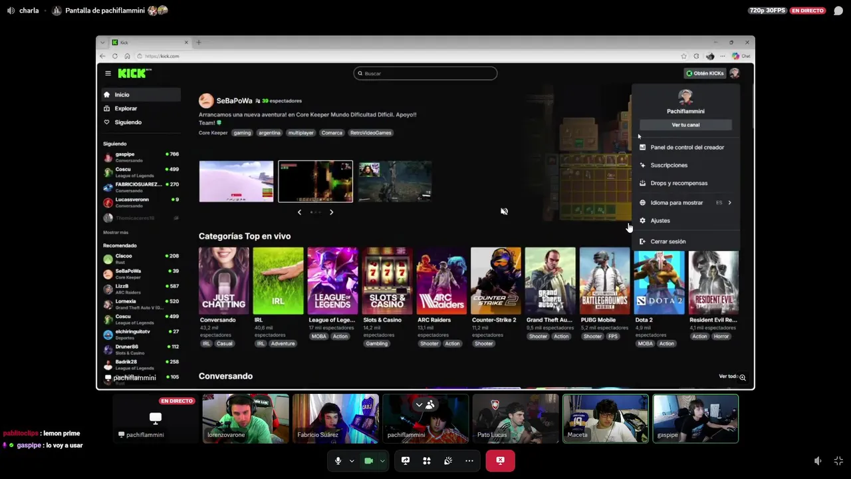
Task: Click the gaming tag under Core Keeper
Action: (242, 132)
